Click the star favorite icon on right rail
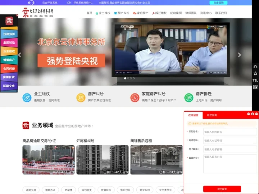Screen dimensions: 259x194 point(255,73)
